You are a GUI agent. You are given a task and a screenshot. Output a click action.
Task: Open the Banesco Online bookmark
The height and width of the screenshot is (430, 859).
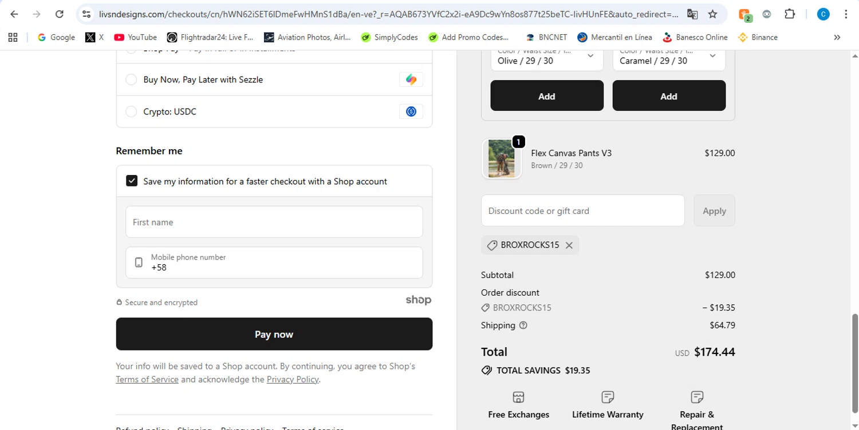(695, 37)
